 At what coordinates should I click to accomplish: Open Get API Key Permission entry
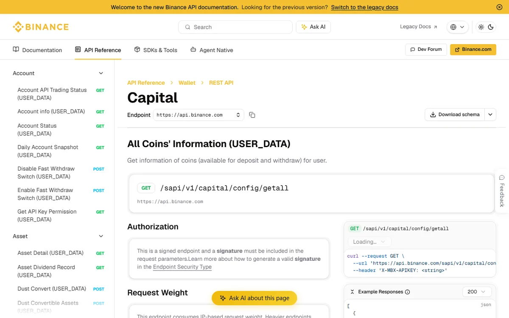click(x=61, y=215)
